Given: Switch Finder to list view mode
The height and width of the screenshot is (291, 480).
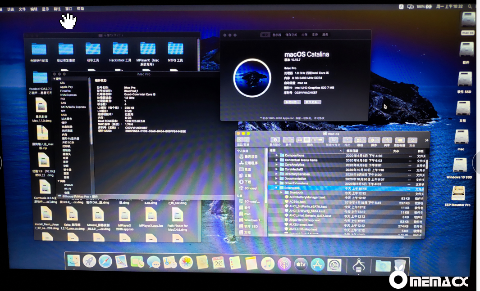Looking at the screenshot, I should [x=306, y=140].
